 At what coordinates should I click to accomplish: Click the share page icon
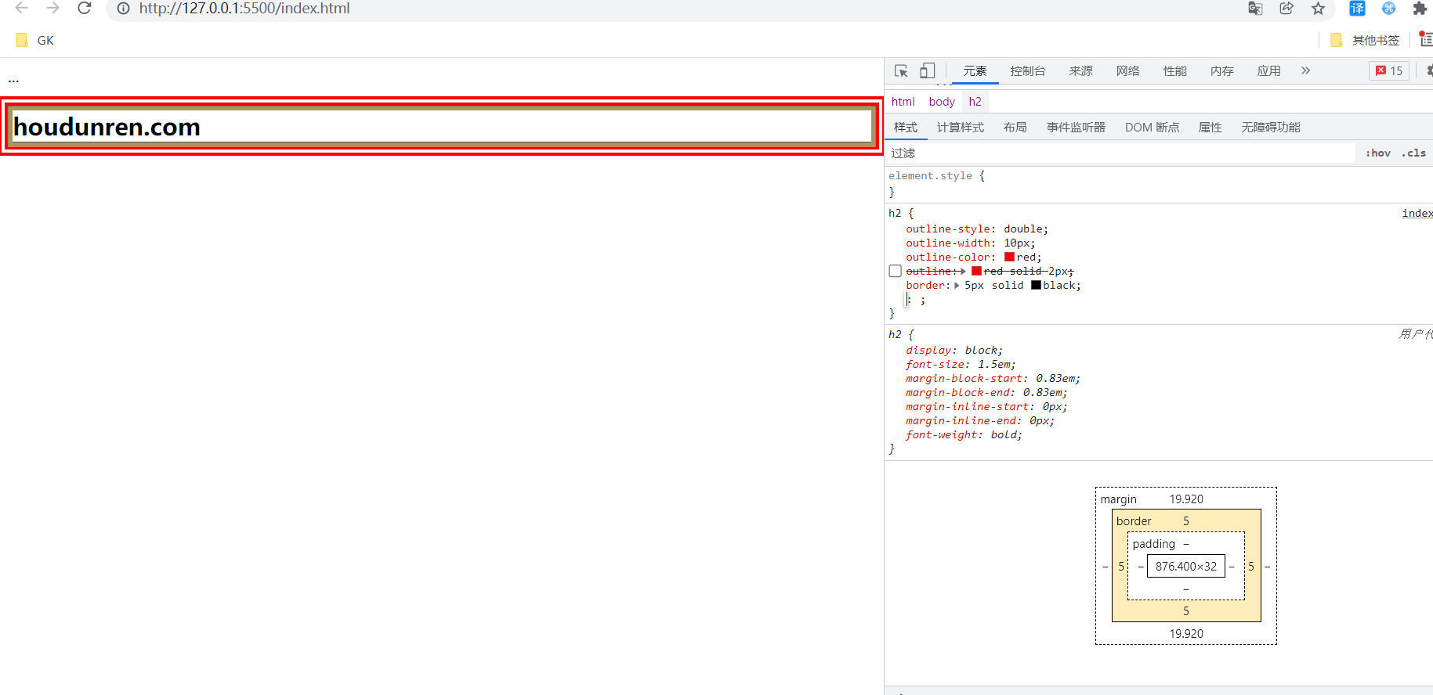(x=1286, y=9)
